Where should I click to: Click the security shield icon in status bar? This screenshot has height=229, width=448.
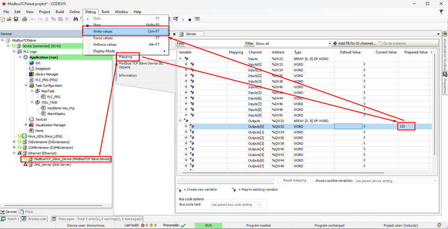tap(440, 225)
